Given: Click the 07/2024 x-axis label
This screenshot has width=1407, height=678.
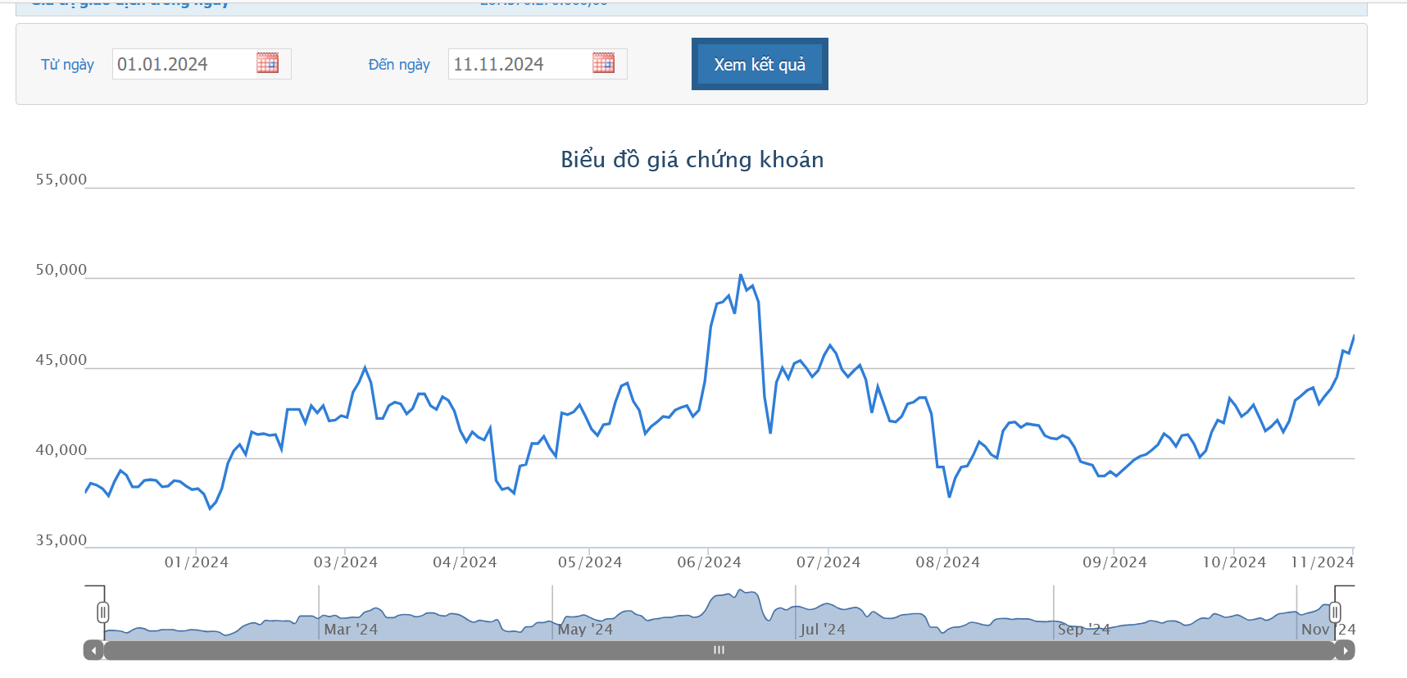Looking at the screenshot, I should (828, 562).
